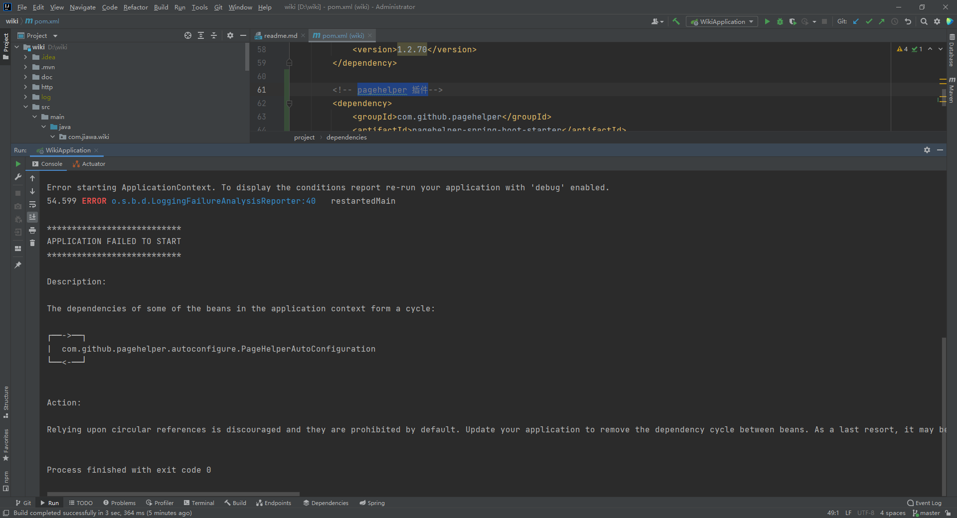Open the profiler run options dropdown arrow
This screenshot has height=518, width=957.
(814, 21)
